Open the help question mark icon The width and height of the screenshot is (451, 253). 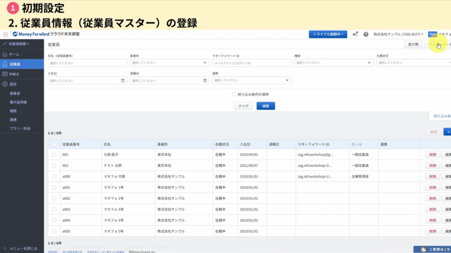[x=366, y=34]
